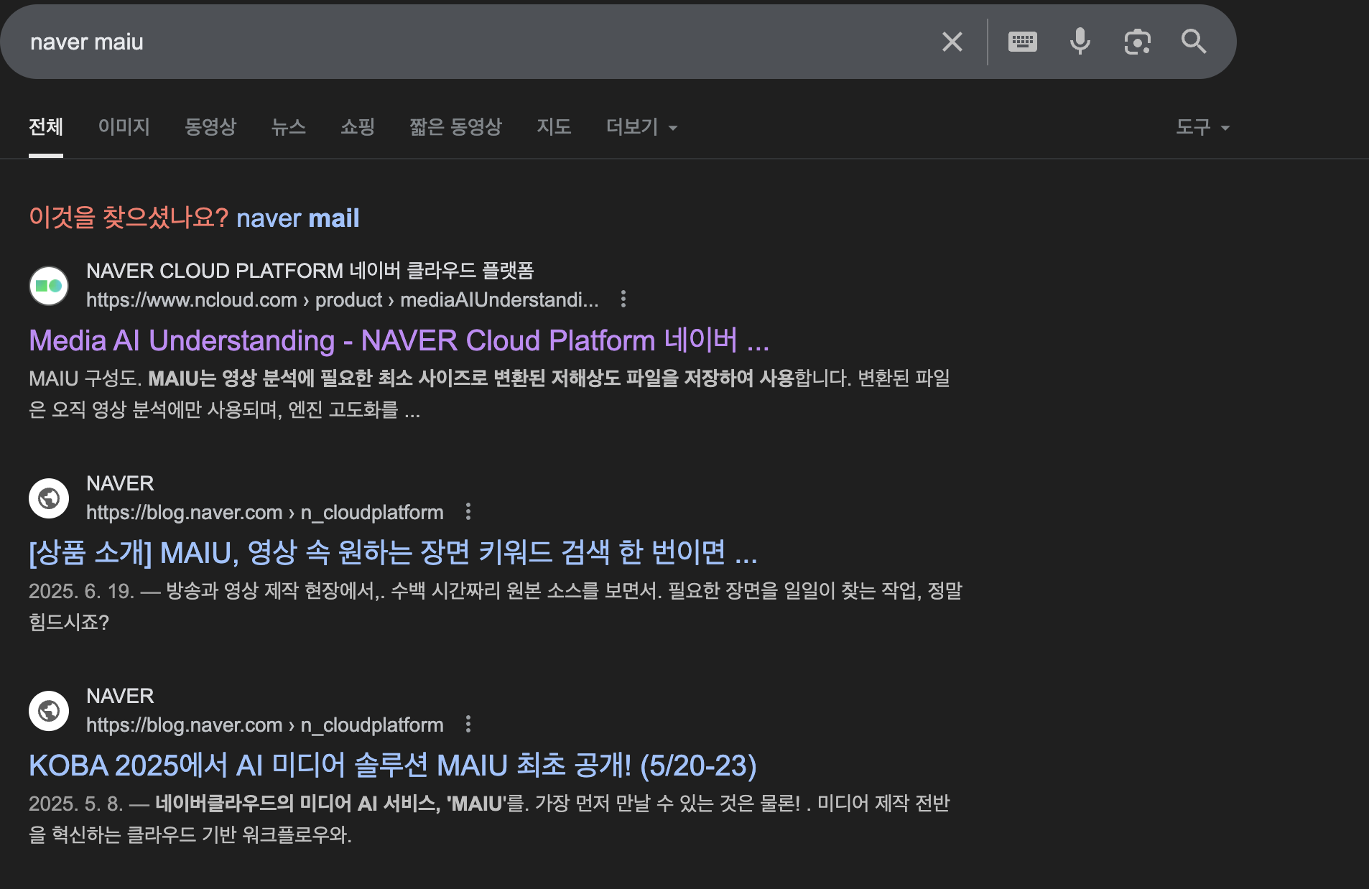Open the Media AI Understanding result link
The image size is (1369, 889).
point(399,340)
